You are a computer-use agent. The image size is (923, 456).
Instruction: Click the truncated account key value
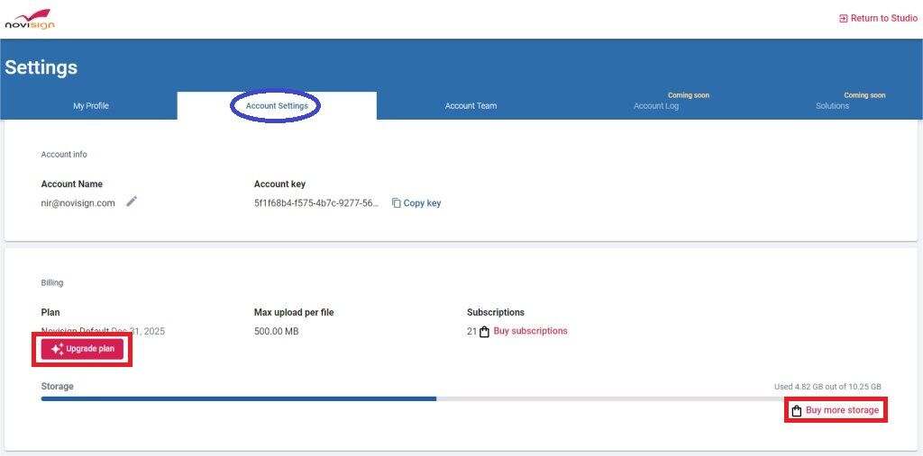coord(316,203)
